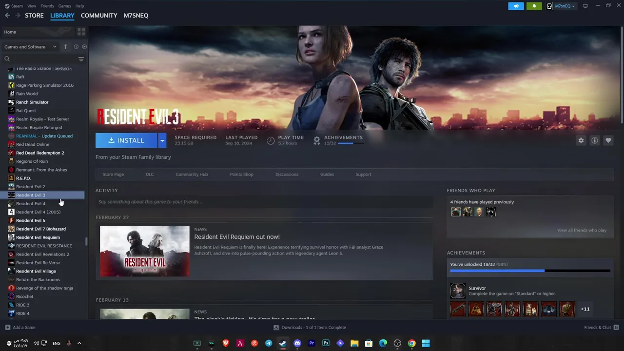Click the Windows Start button
Viewport: 624px width, 351px height.
[426, 343]
